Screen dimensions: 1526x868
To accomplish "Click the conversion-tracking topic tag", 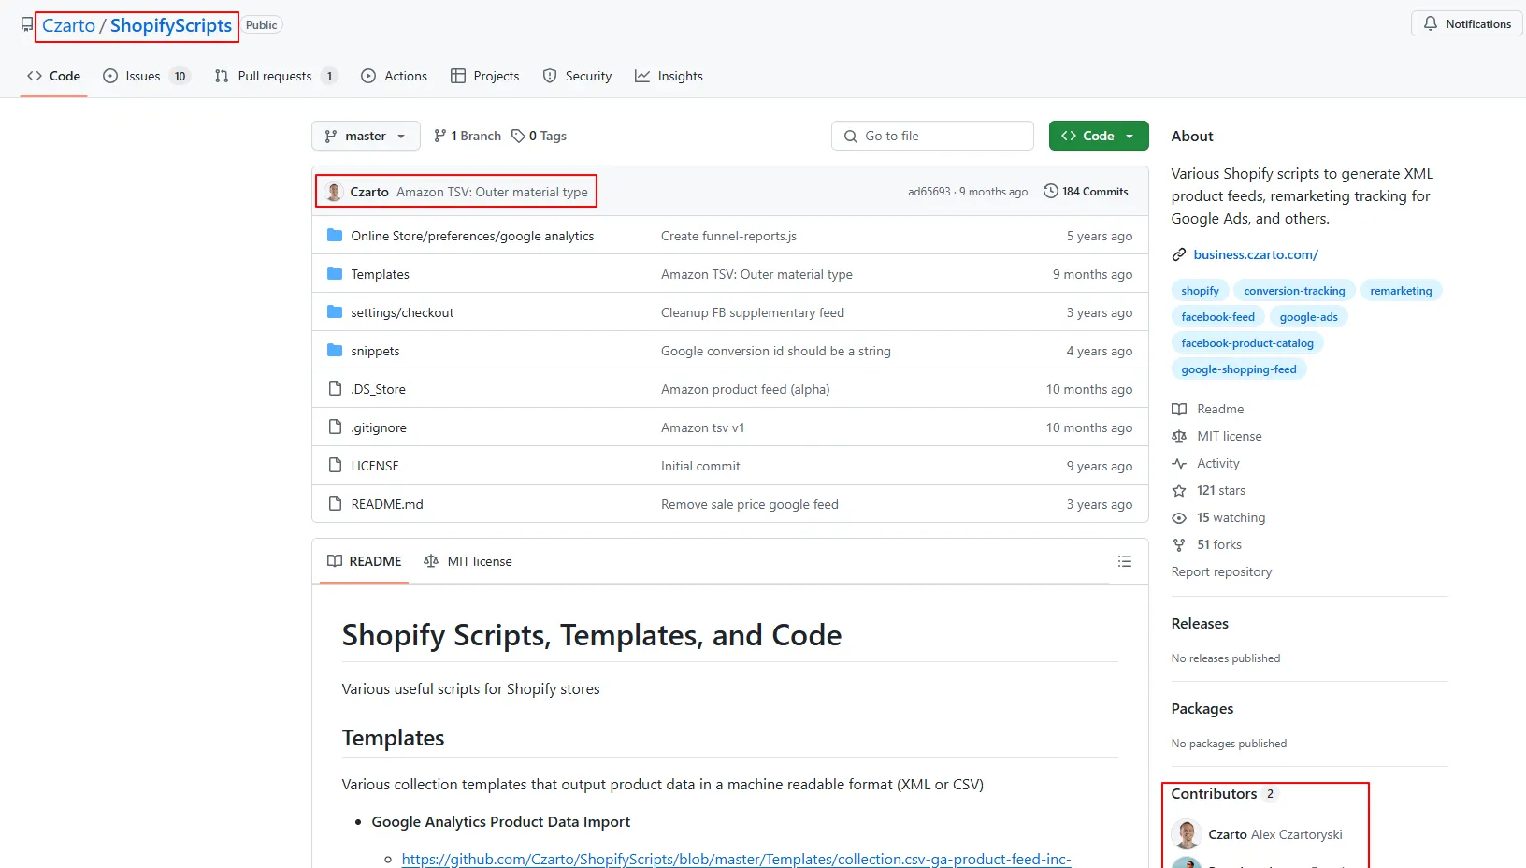I will pyautogui.click(x=1294, y=291).
